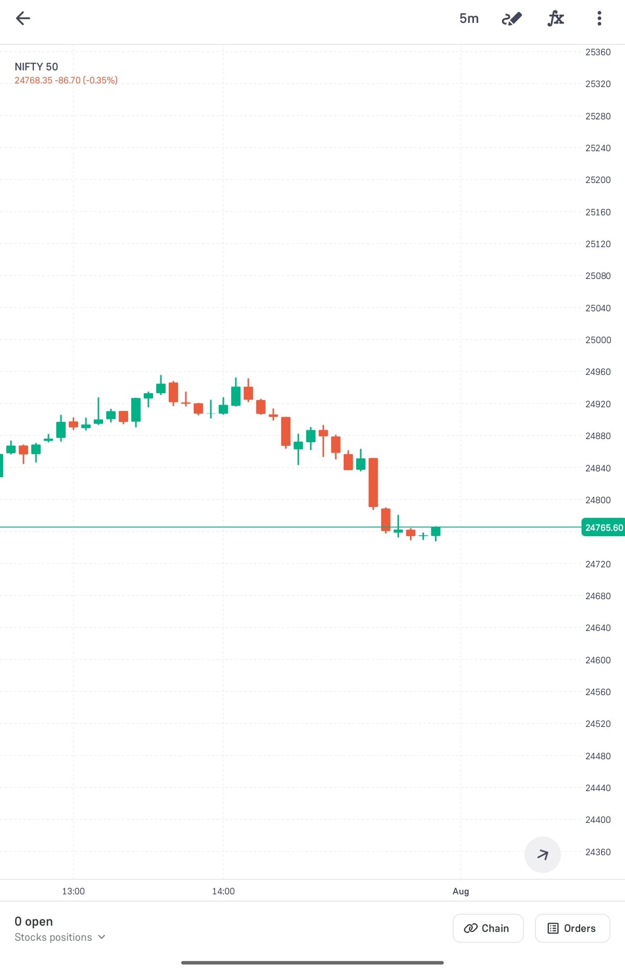Tap the 0 open positions text

coord(34,921)
